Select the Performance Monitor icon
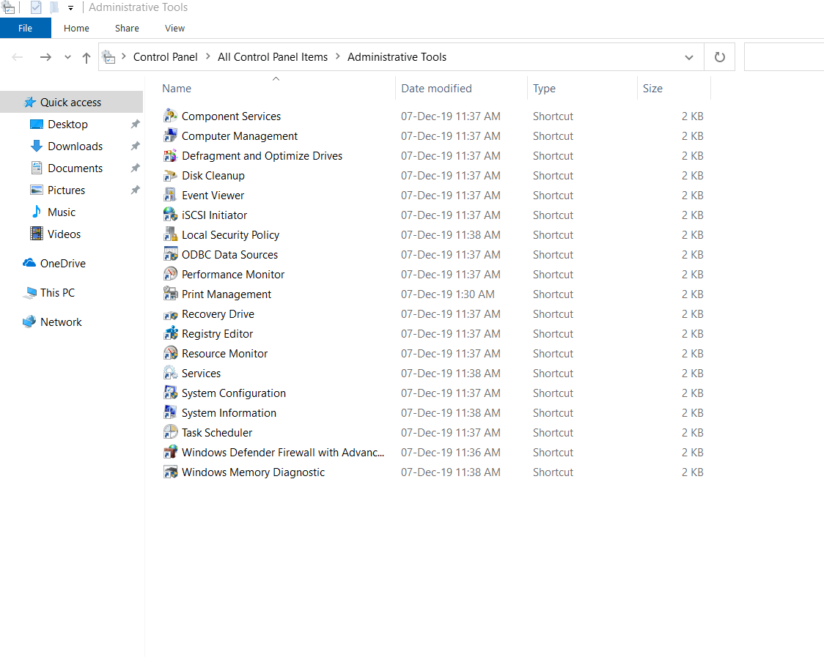Screen dimensions: 824x657 coord(170,274)
